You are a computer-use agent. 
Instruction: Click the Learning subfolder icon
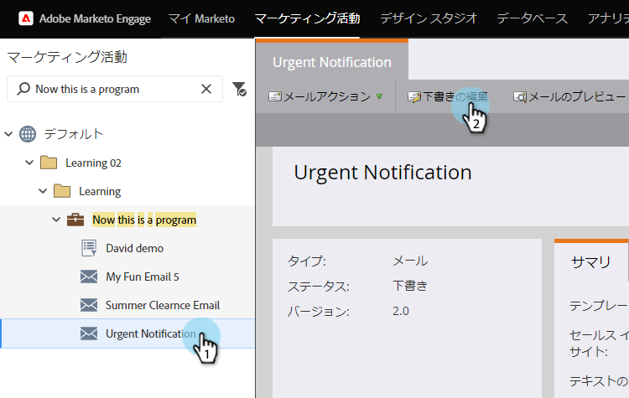click(x=62, y=191)
